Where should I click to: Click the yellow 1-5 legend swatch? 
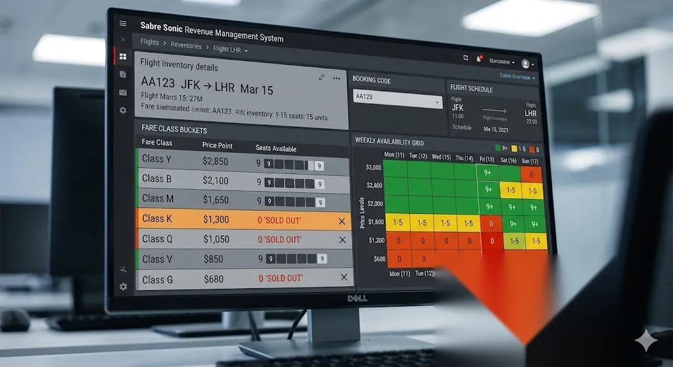pos(514,149)
